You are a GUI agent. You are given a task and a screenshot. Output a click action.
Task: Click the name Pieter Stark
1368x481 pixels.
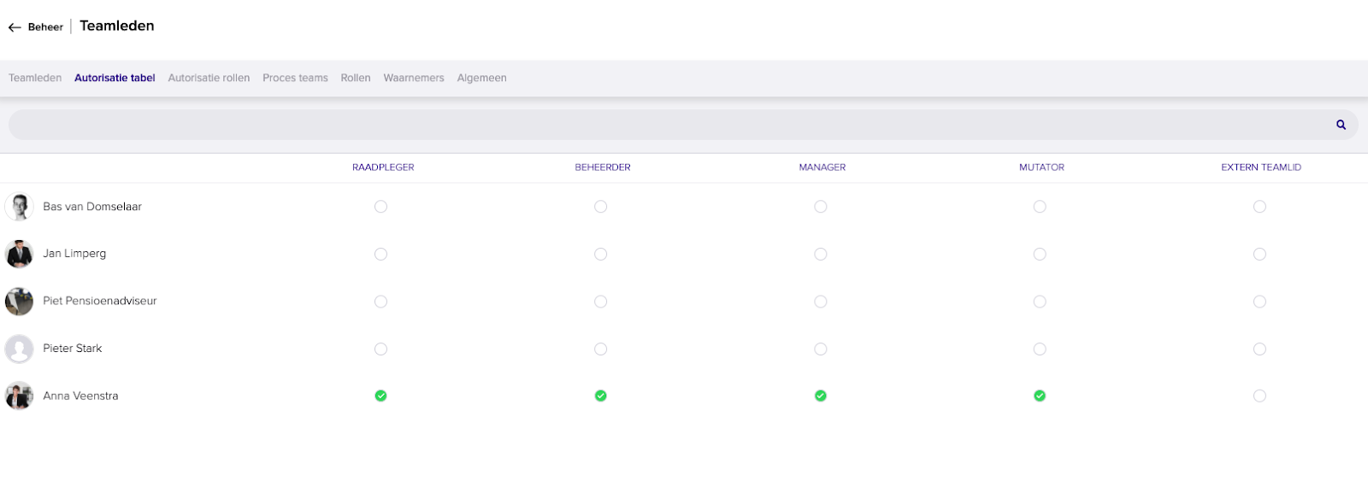pyautogui.click(x=73, y=349)
